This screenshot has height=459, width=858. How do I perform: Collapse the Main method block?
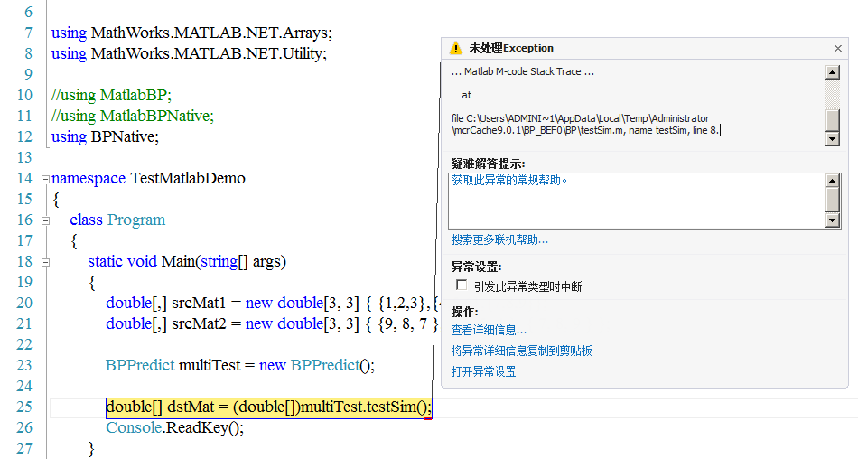(45, 262)
